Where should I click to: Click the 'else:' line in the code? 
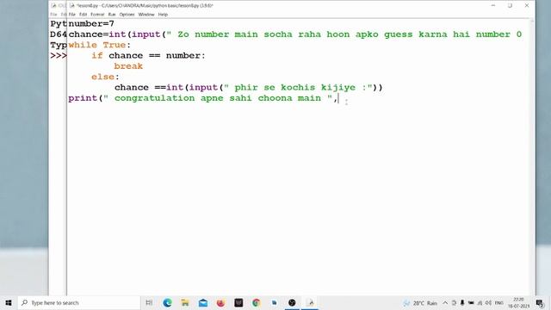[x=105, y=77]
